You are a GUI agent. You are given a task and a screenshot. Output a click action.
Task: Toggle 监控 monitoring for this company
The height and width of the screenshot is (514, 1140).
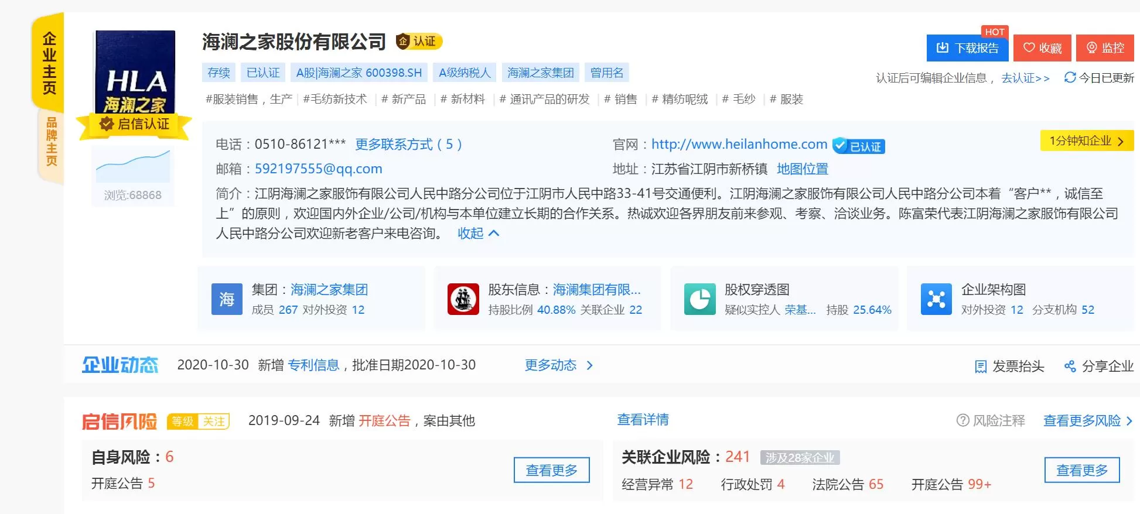[1105, 48]
